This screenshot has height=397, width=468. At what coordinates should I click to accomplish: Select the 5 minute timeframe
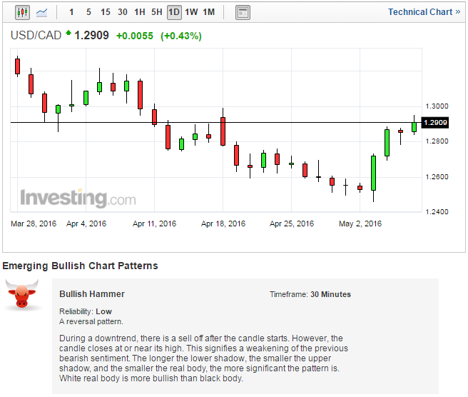pos(88,12)
